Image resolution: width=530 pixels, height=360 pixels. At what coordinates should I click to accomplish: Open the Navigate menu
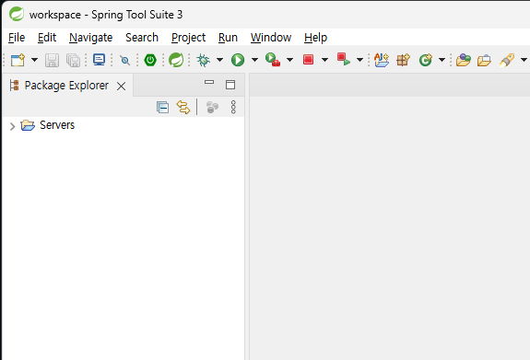91,38
